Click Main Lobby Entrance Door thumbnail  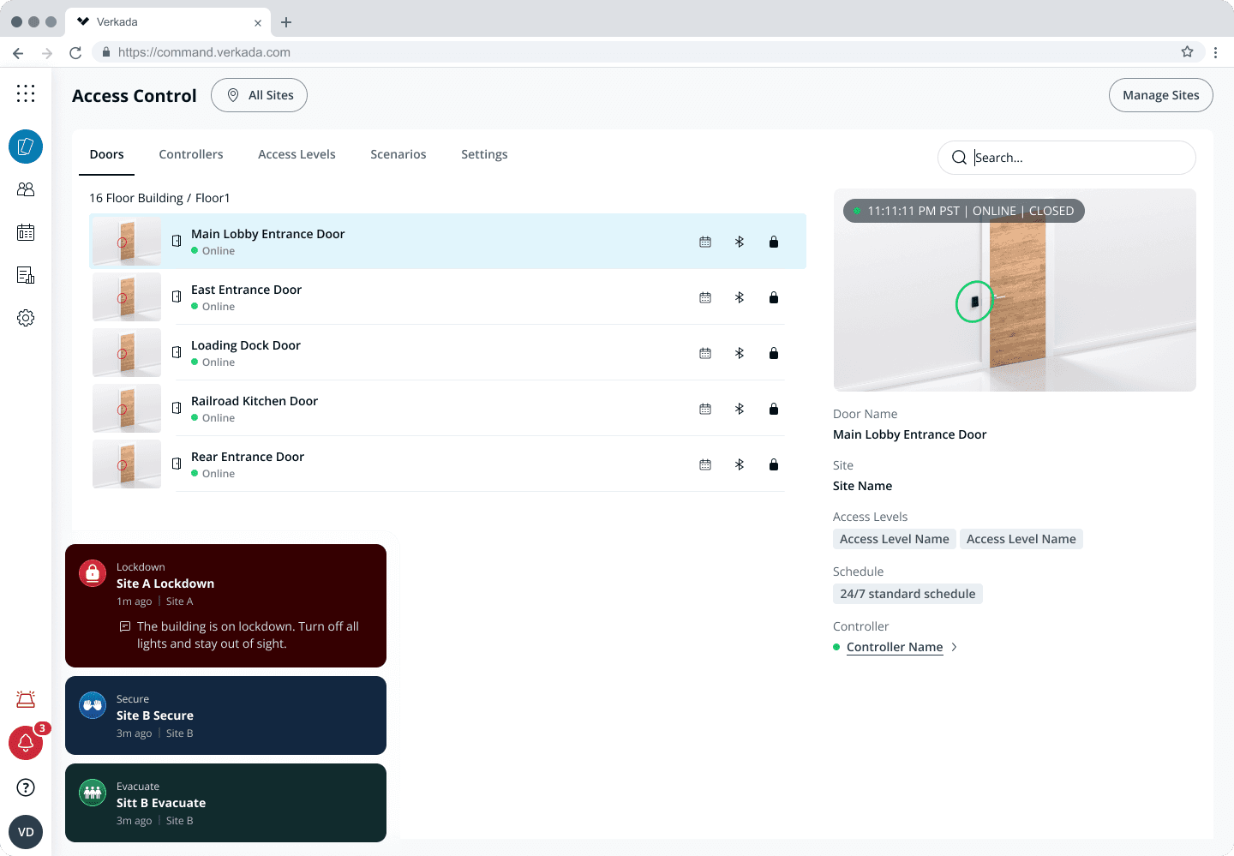click(x=127, y=241)
